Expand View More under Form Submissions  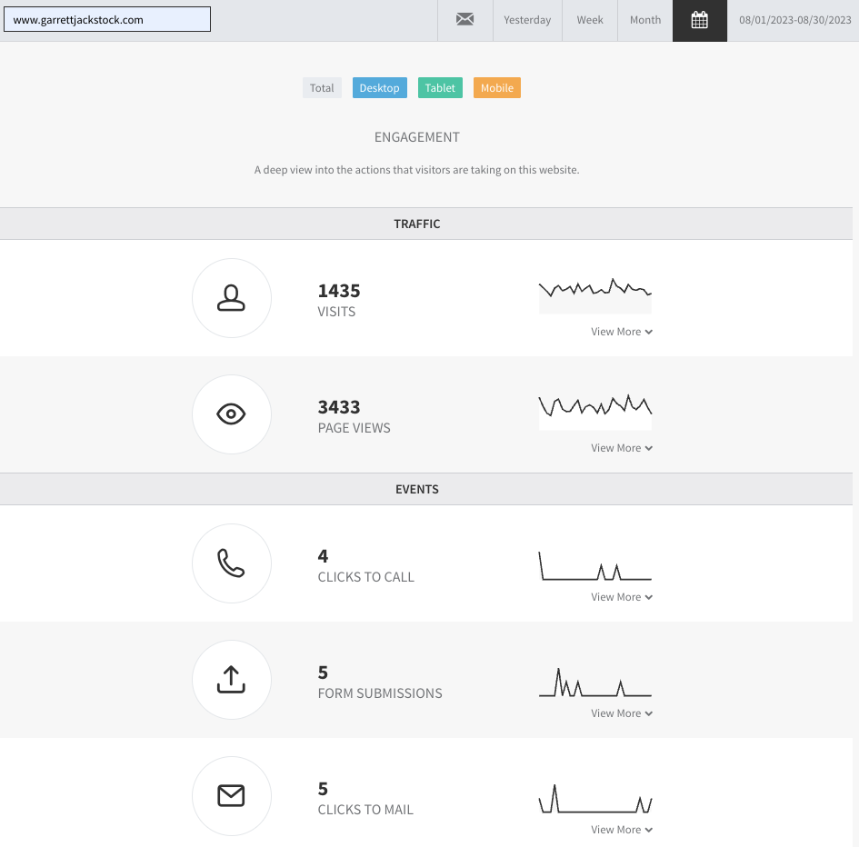click(621, 712)
